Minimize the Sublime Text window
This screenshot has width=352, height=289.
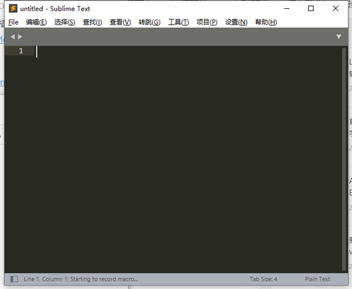[x=287, y=9]
